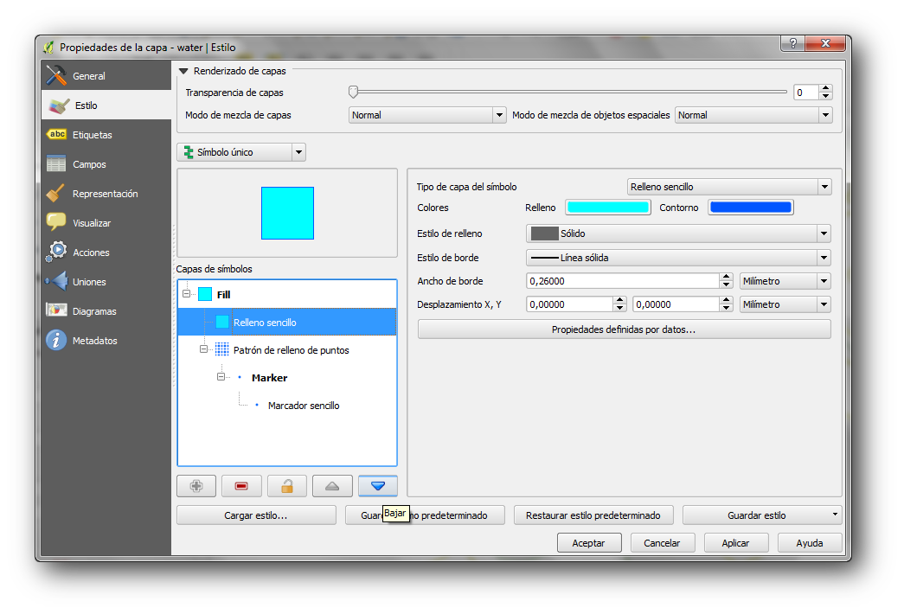Click the Aplicar button
Screen dimensions: 904x614
point(736,543)
